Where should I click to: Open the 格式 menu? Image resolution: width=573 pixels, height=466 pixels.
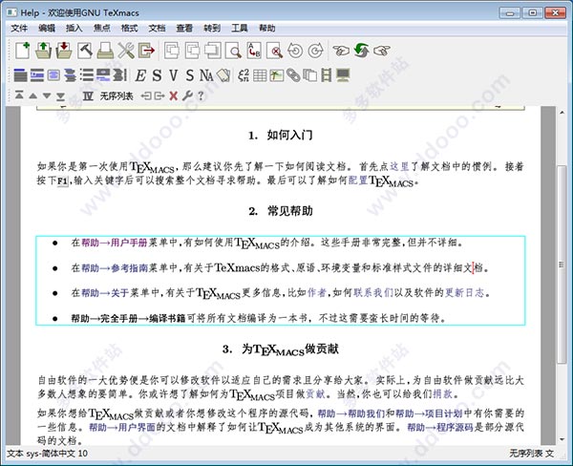pyautogui.click(x=129, y=28)
